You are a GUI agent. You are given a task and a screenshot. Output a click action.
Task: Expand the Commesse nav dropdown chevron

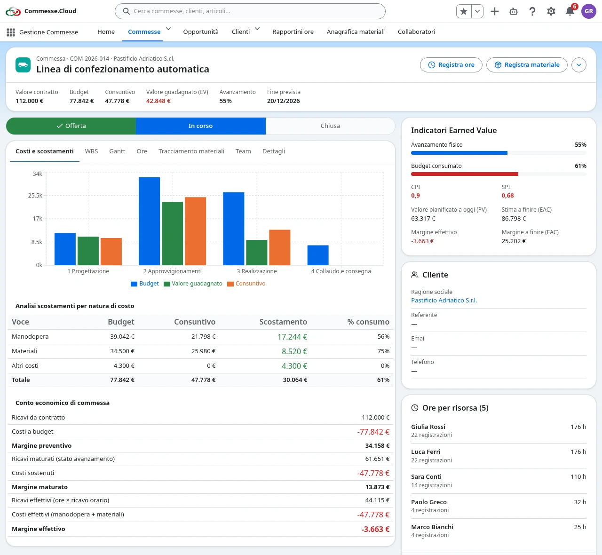[168, 29]
